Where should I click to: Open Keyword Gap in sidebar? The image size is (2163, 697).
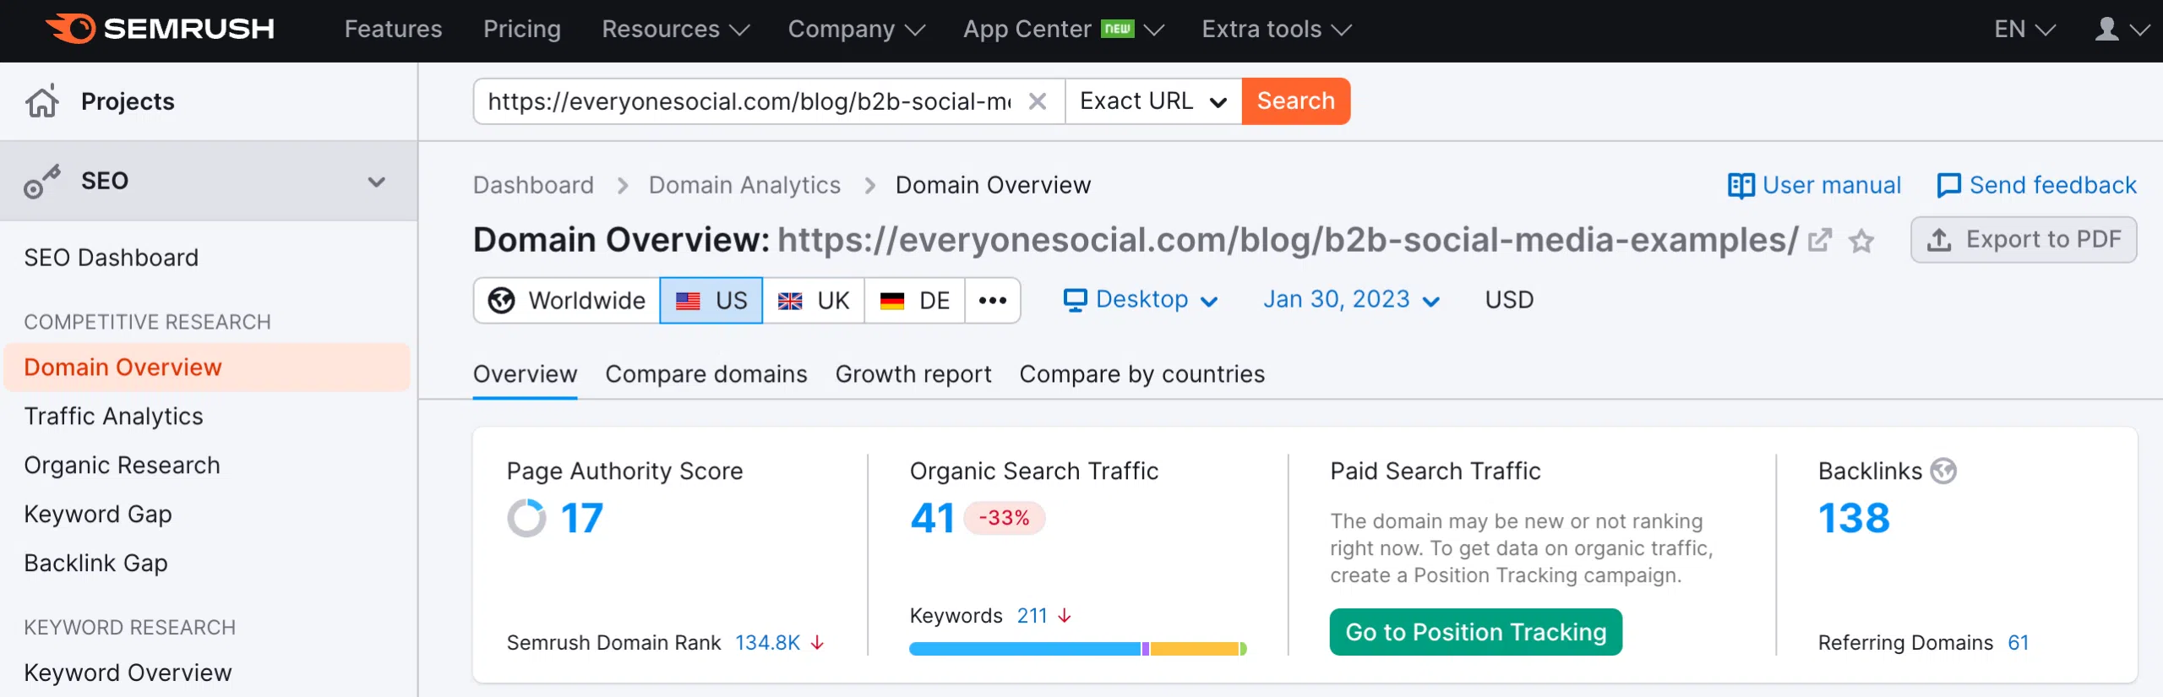click(x=97, y=515)
